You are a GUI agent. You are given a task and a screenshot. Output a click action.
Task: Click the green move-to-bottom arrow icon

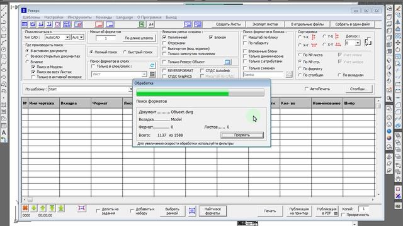(x=60, y=208)
